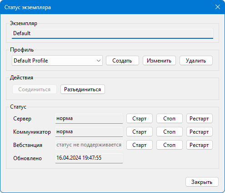This screenshot has height=193, width=225.
Task: Restart the Сервер service
Action: tap(200, 119)
